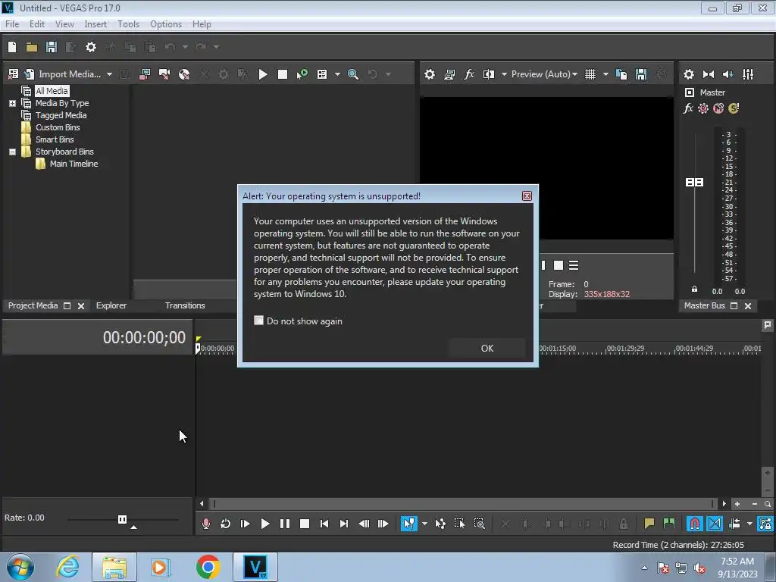Click the Master Bus downmix output icon
Viewport: 776px width, 582px height.
709,74
